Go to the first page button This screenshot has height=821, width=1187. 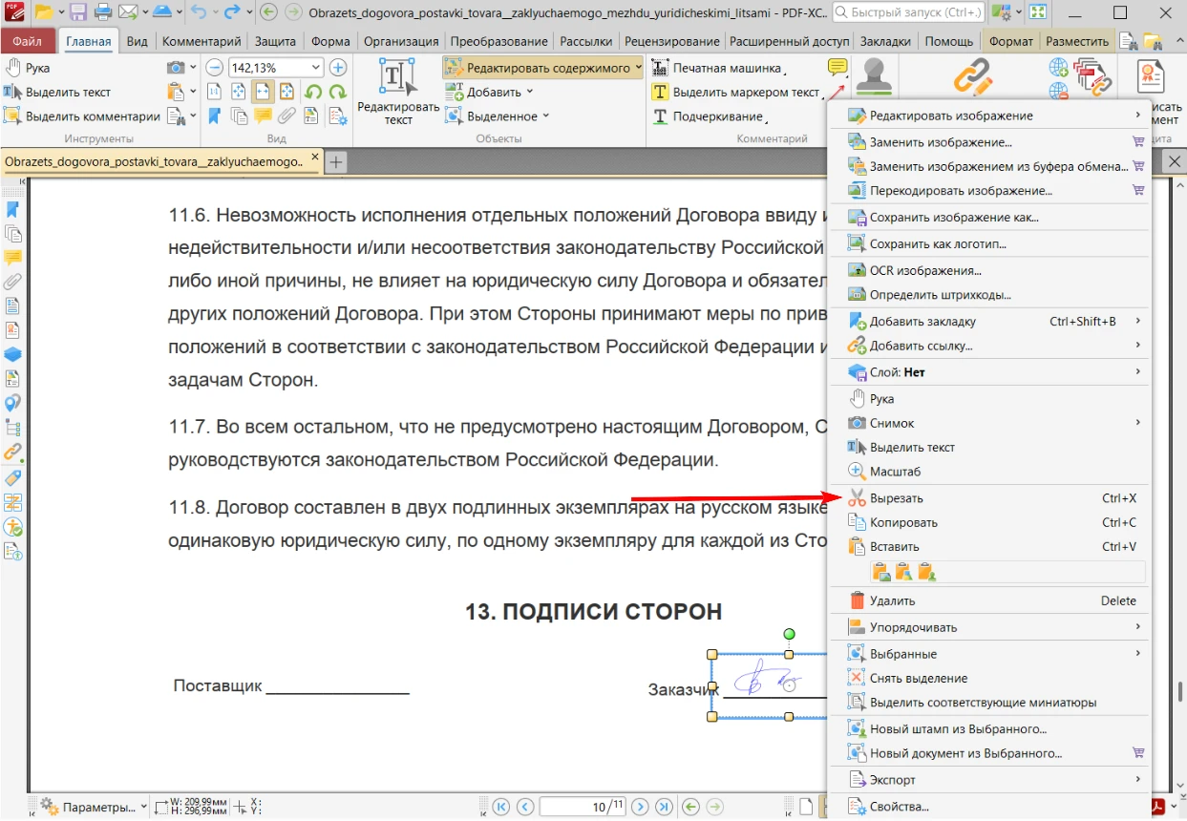coord(501,807)
